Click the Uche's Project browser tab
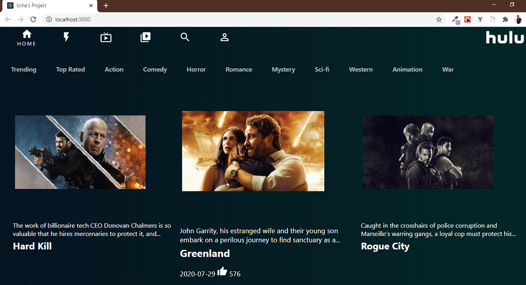This screenshot has width=526, height=285. [x=50, y=6]
